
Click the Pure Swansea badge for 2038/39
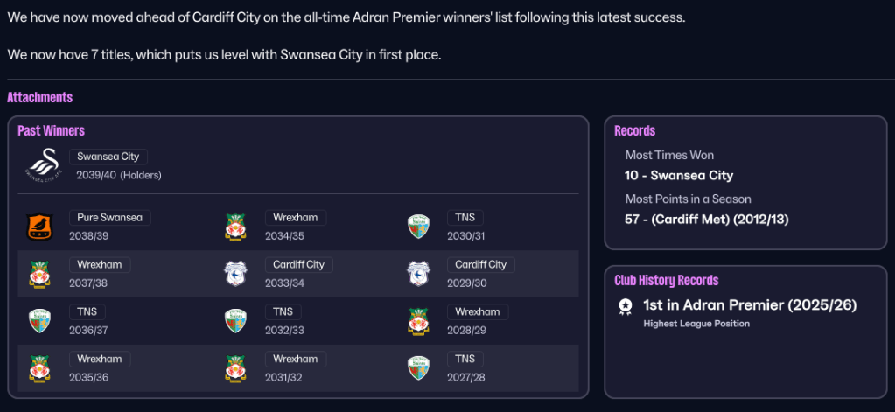click(x=35, y=227)
